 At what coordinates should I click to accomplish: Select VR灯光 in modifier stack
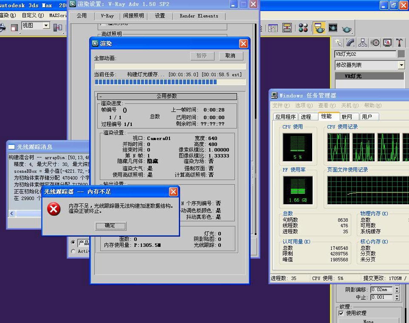(370, 76)
